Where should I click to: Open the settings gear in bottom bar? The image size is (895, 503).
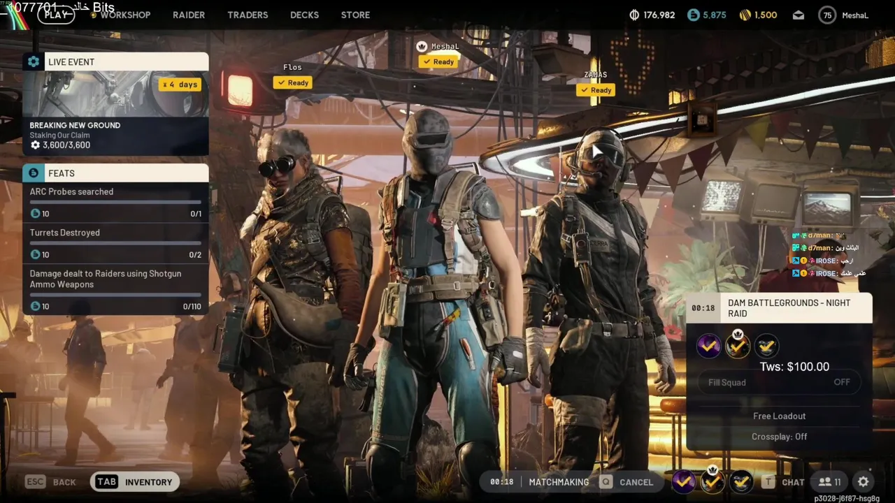[864, 482]
